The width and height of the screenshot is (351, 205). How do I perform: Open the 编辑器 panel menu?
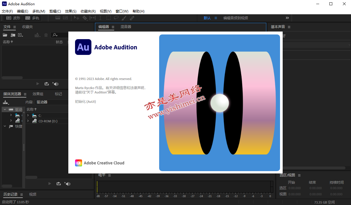113,27
